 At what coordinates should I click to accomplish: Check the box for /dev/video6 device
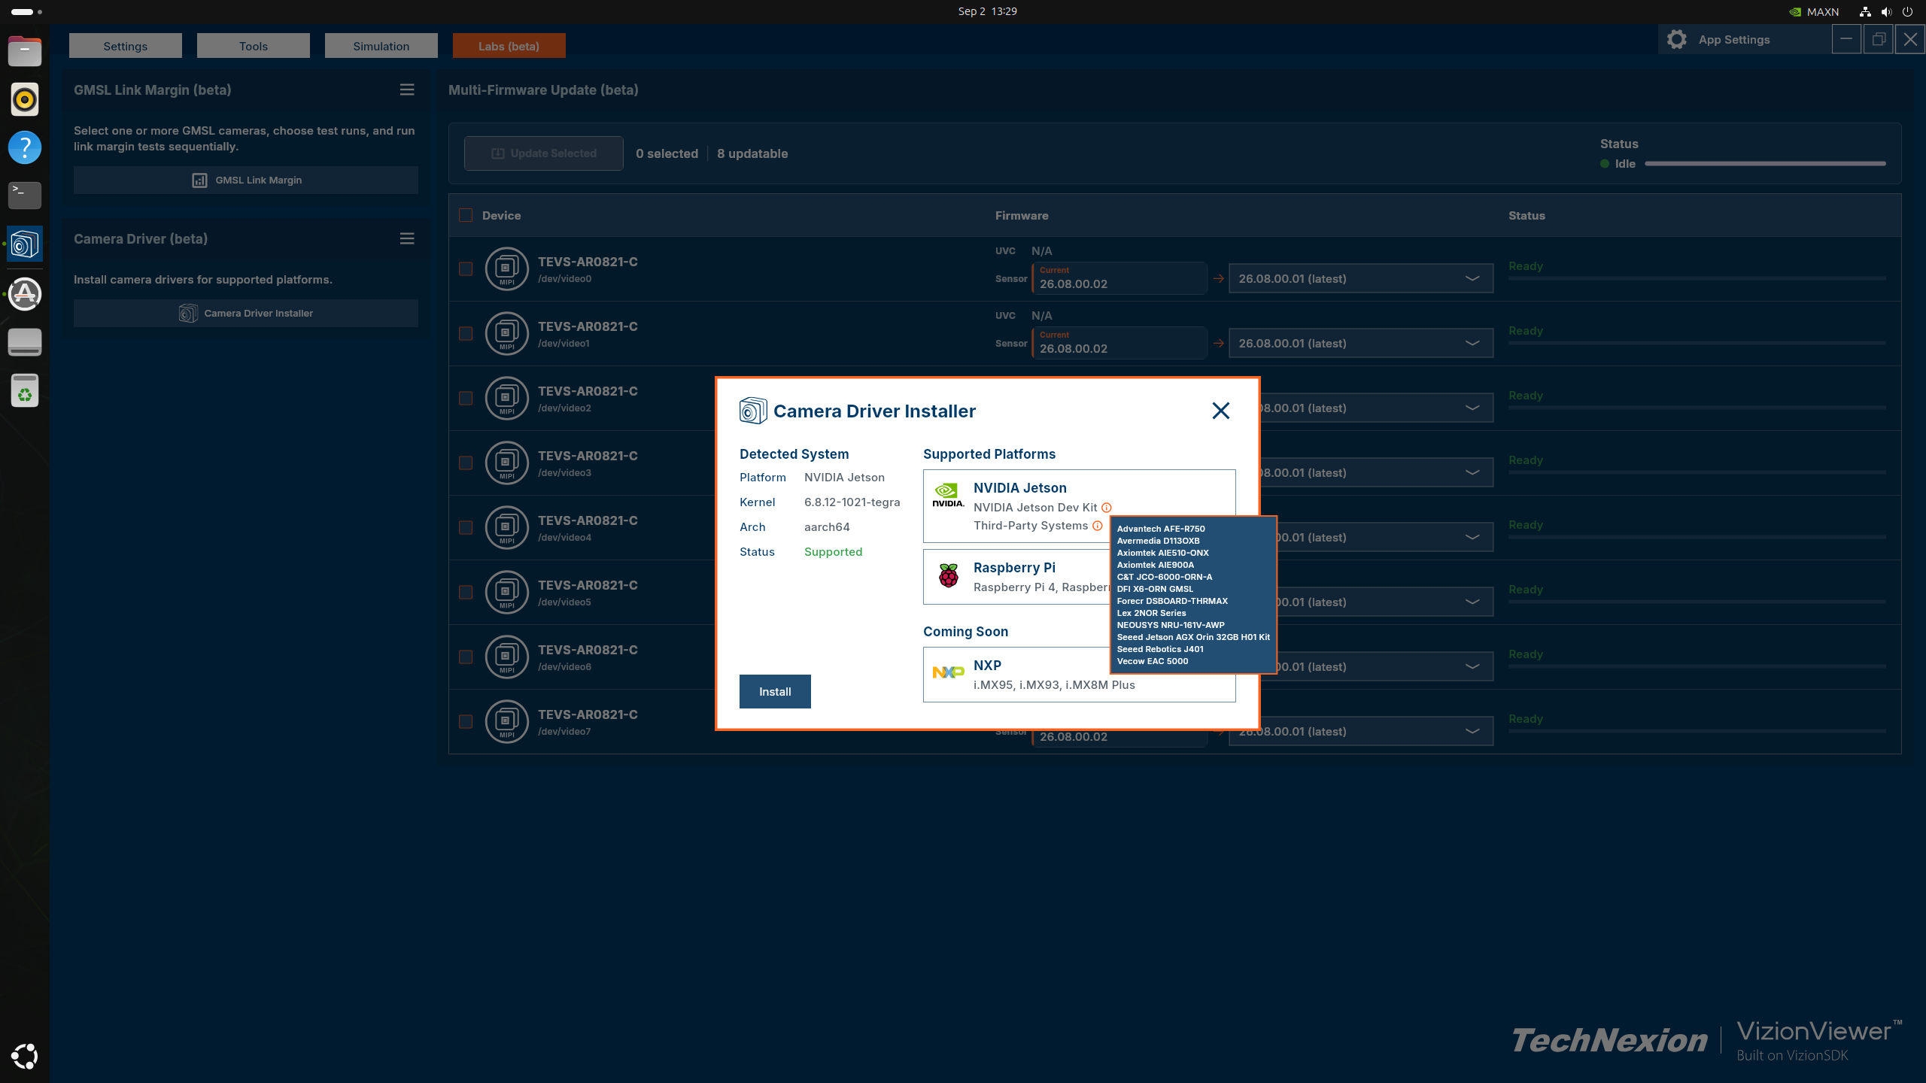click(466, 657)
